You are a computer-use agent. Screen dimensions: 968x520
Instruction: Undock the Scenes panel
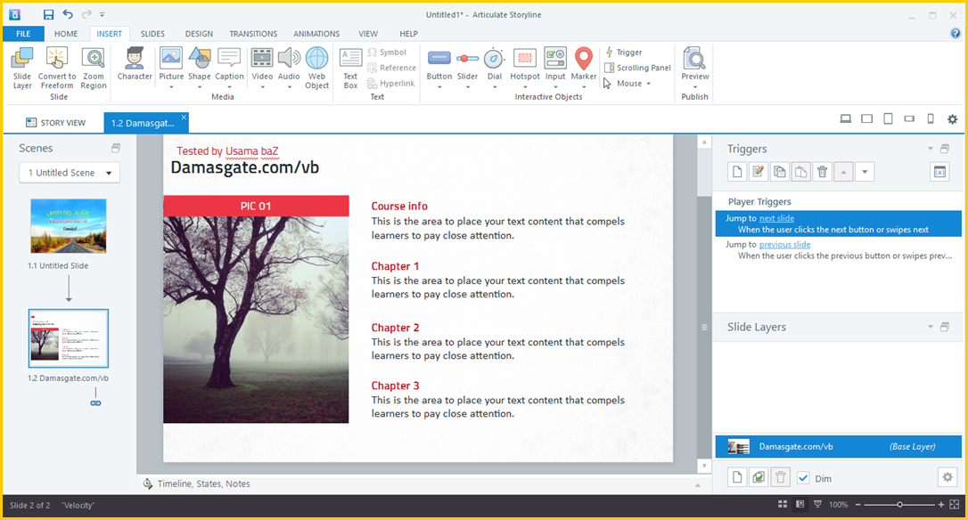click(x=116, y=148)
